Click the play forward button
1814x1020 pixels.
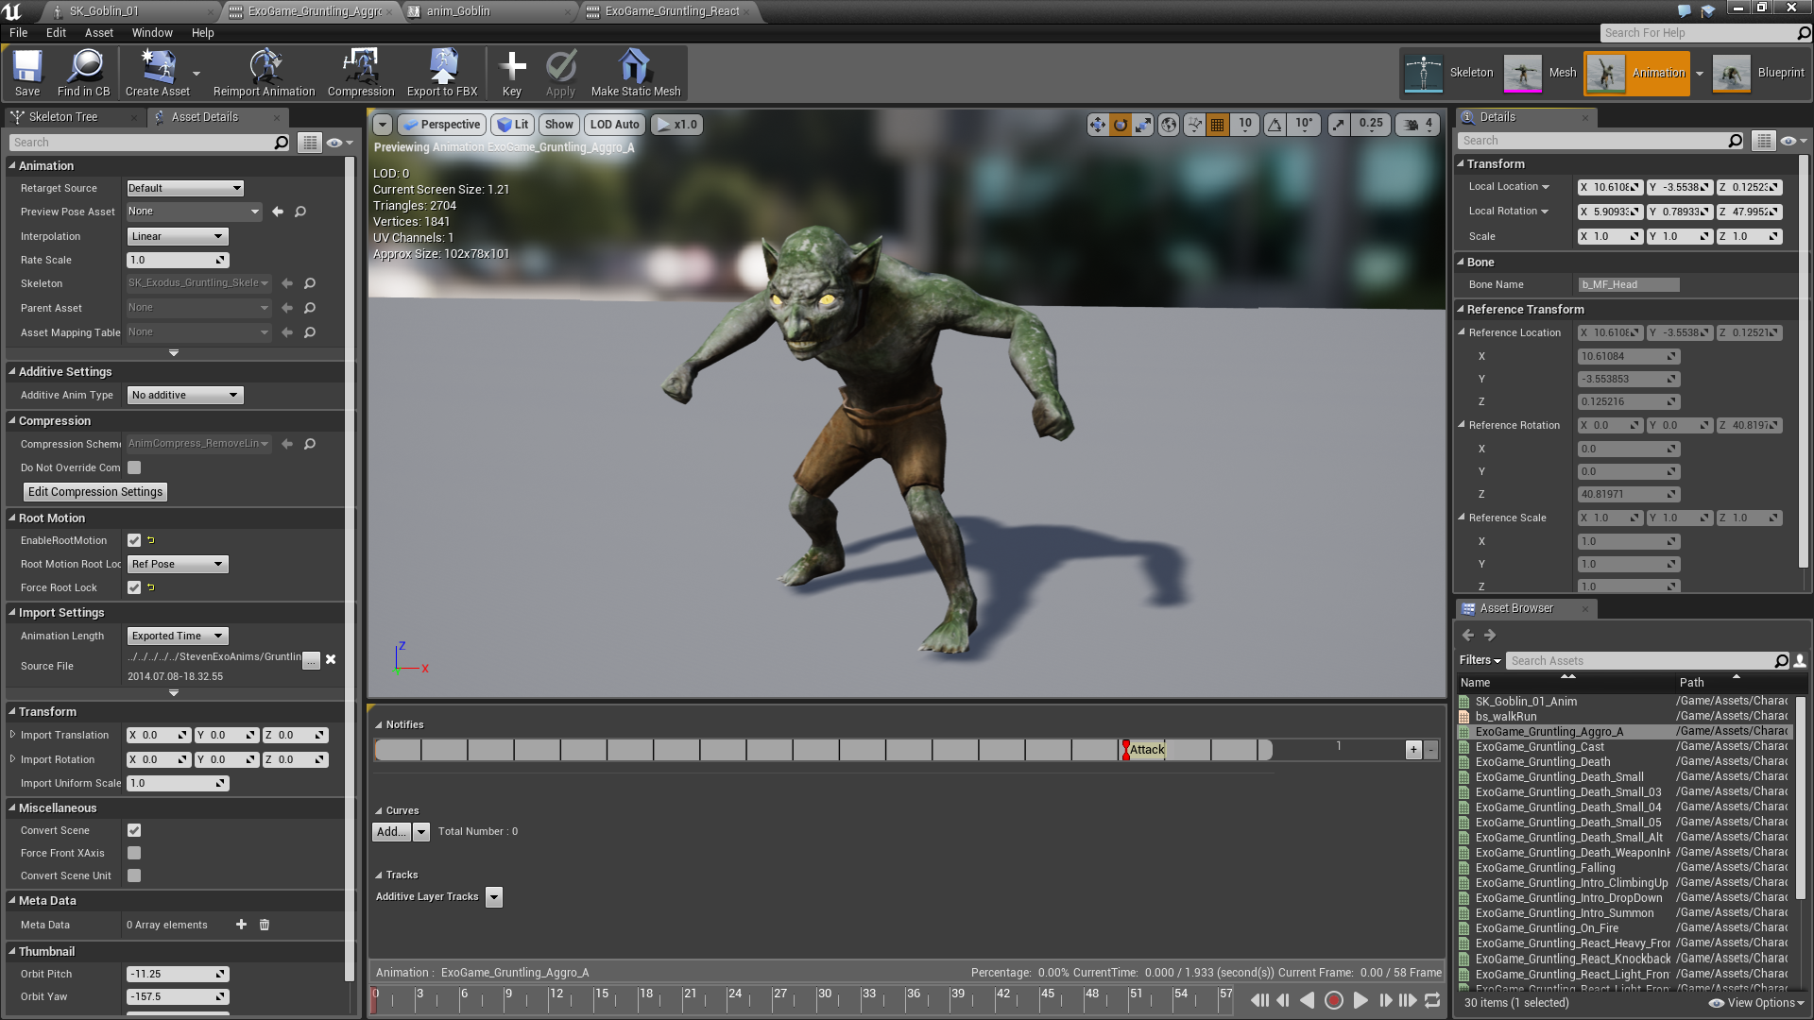coord(1360,1000)
